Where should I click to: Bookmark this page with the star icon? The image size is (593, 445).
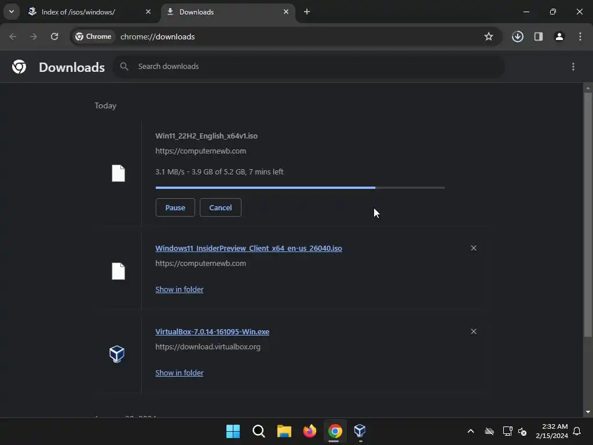pyautogui.click(x=489, y=37)
